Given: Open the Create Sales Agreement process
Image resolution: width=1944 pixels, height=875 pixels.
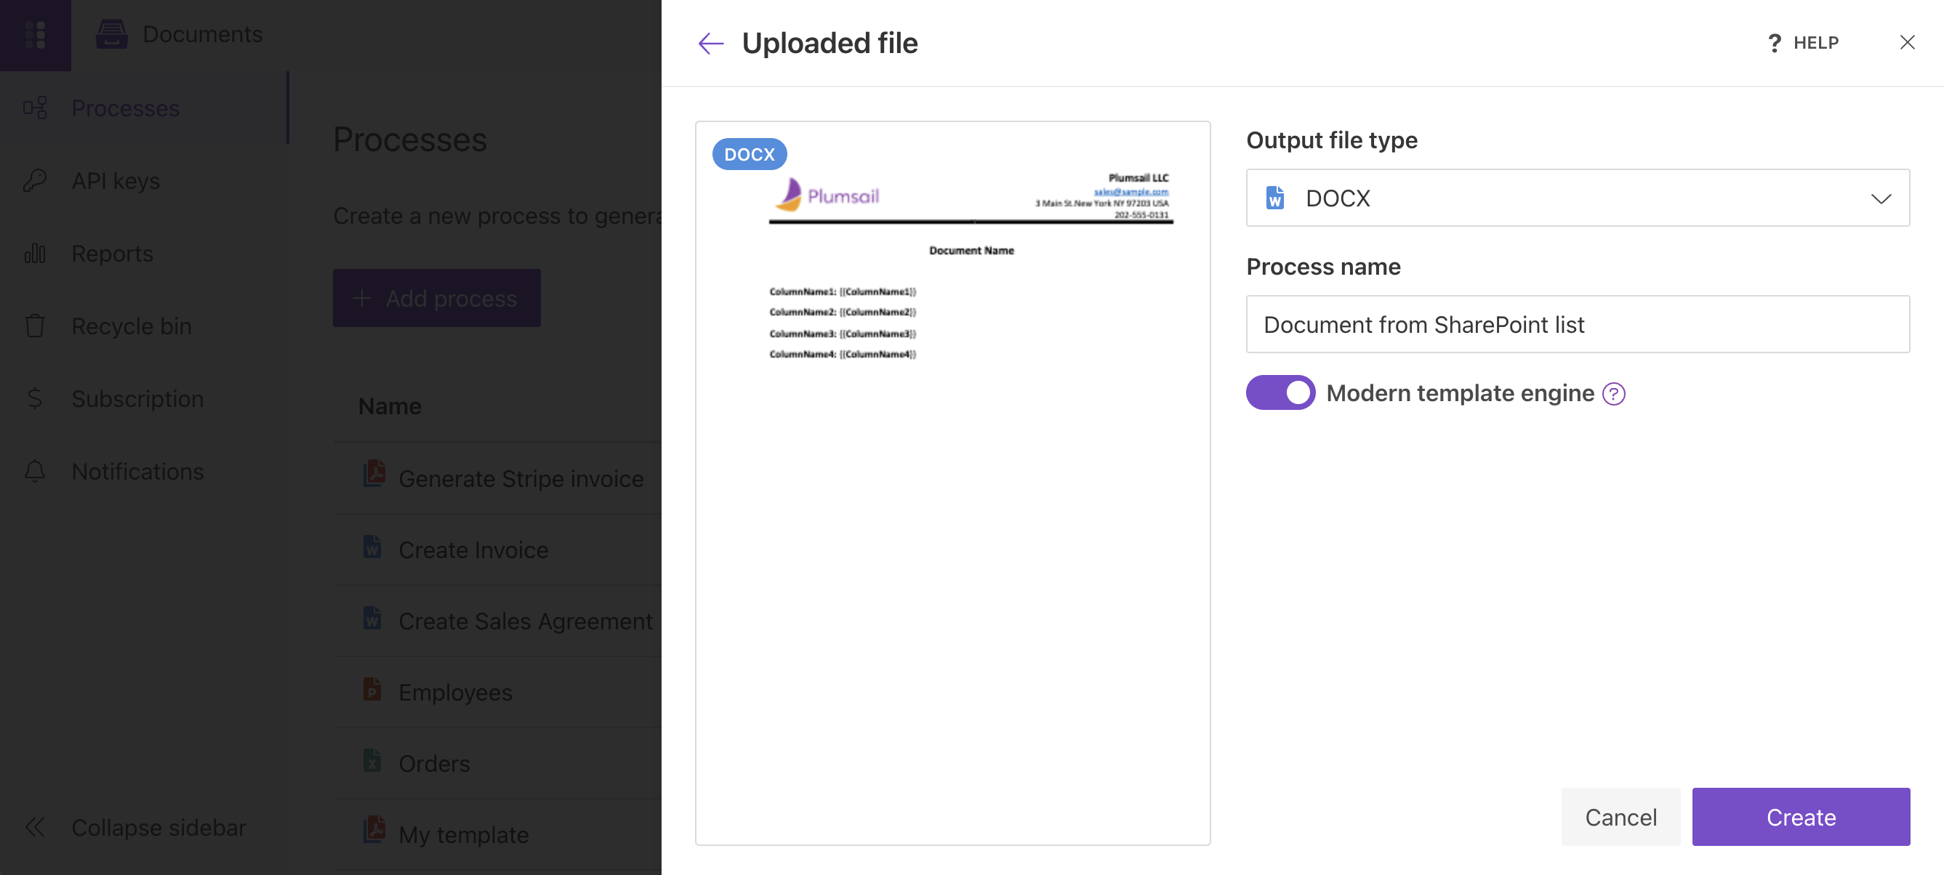Looking at the screenshot, I should pyautogui.click(x=525, y=620).
